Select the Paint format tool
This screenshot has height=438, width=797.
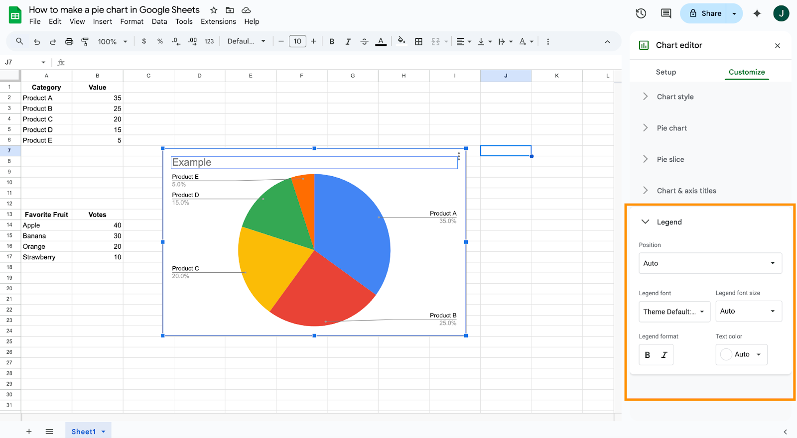click(85, 42)
